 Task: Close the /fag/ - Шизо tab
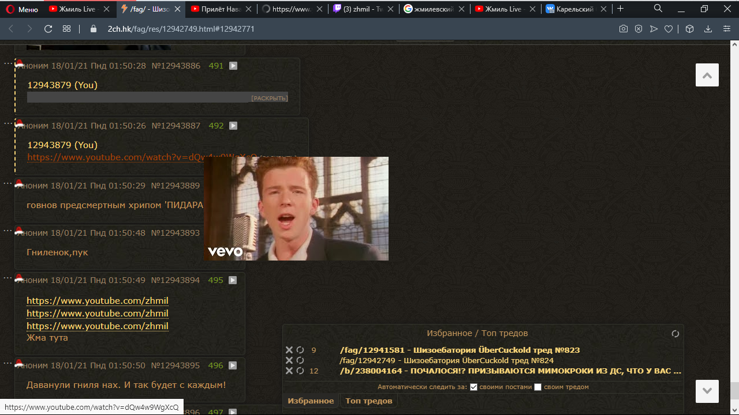pyautogui.click(x=177, y=9)
